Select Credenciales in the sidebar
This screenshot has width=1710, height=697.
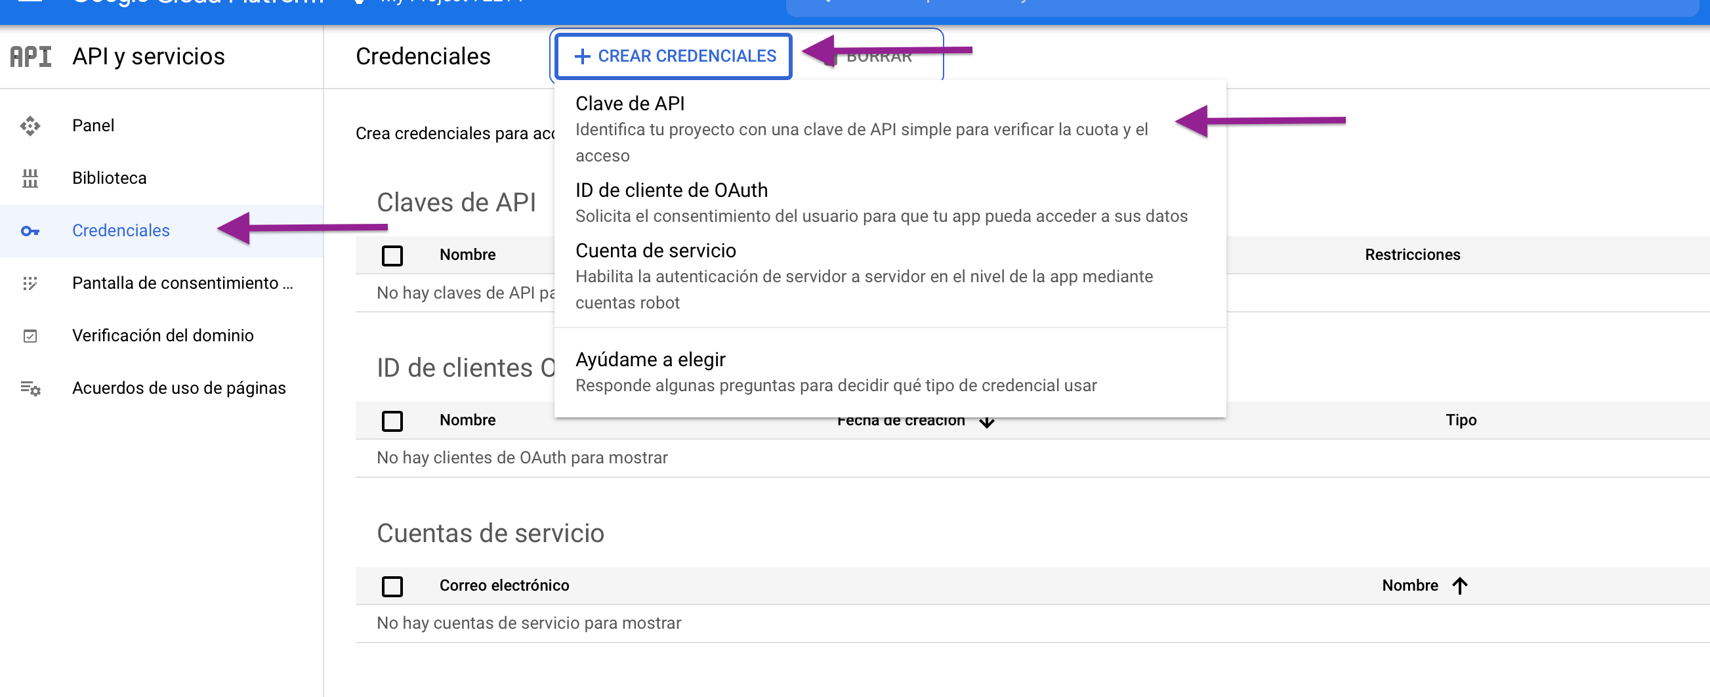click(161, 231)
